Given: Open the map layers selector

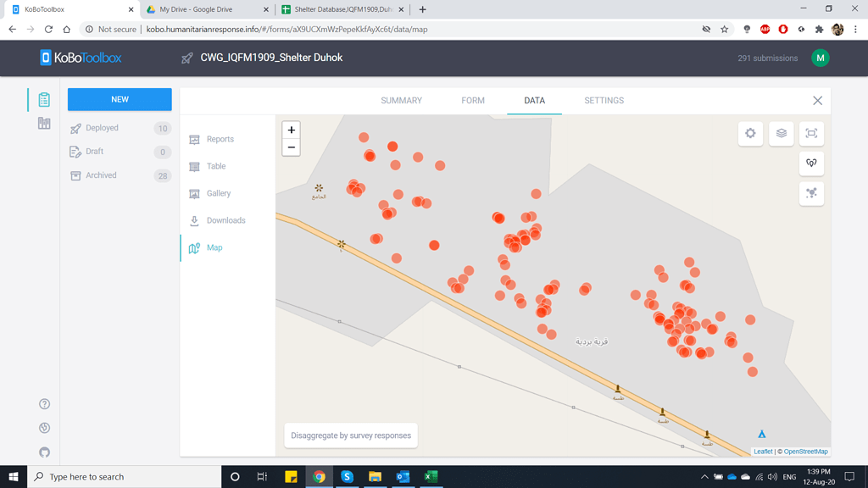Looking at the screenshot, I should tap(781, 133).
